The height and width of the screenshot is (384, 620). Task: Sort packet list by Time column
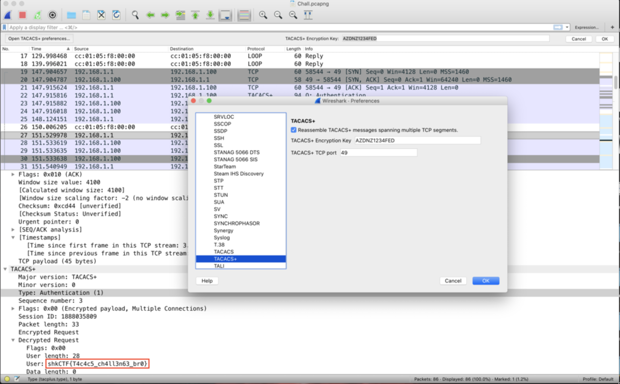coord(50,49)
